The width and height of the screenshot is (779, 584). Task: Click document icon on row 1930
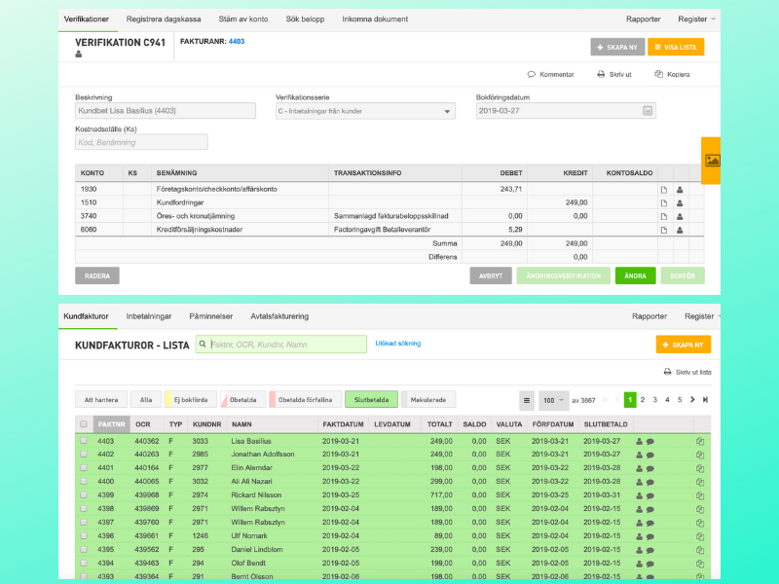click(664, 190)
